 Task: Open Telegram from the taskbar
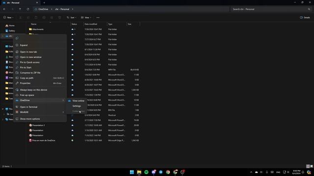(160, 172)
